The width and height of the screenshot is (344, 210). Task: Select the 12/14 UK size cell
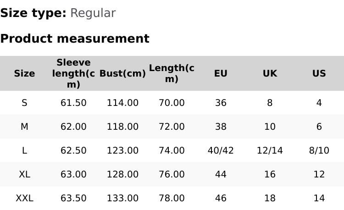coord(270,150)
